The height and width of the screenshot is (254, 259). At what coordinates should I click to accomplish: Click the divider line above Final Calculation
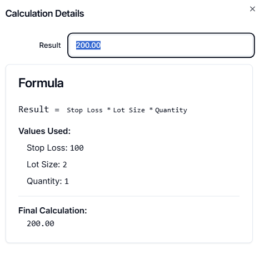click(129, 196)
